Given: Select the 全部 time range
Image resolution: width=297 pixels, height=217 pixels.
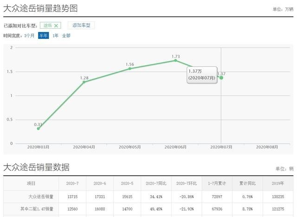Looking at the screenshot, I should [66, 36].
